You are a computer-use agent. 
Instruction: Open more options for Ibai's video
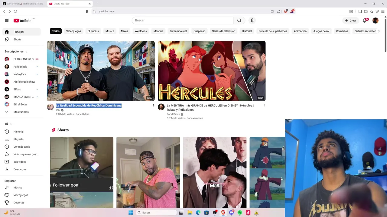153,106
